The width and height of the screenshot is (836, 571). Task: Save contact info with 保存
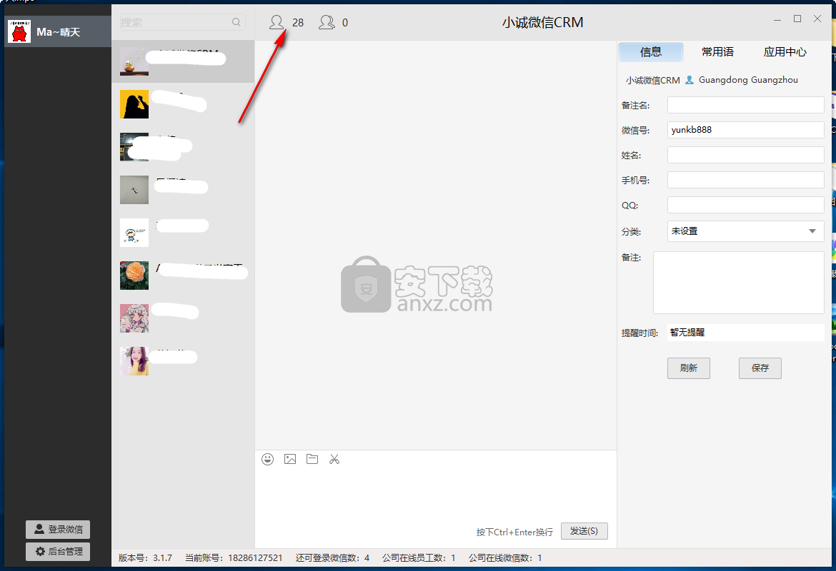point(760,368)
